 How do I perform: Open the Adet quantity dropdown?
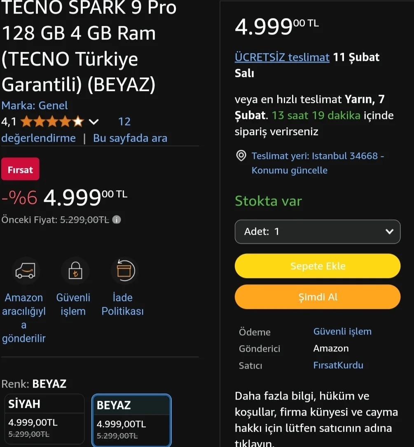(x=317, y=232)
